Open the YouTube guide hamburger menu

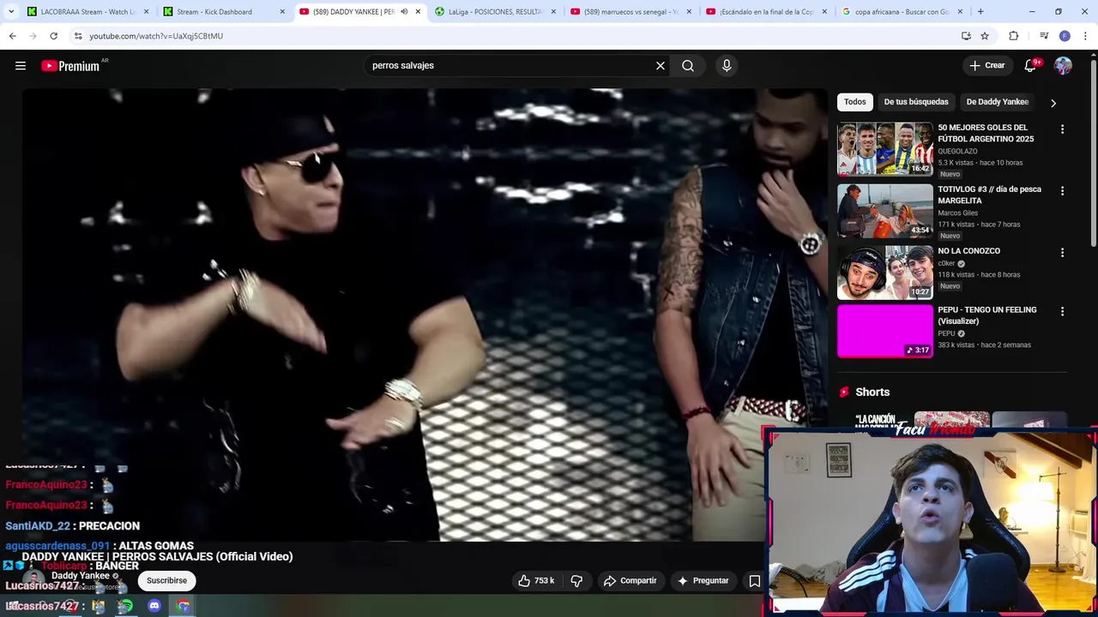tap(21, 66)
